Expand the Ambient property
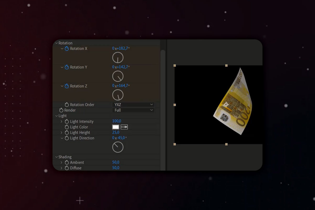This screenshot has height=210, width=315. (x=62, y=162)
